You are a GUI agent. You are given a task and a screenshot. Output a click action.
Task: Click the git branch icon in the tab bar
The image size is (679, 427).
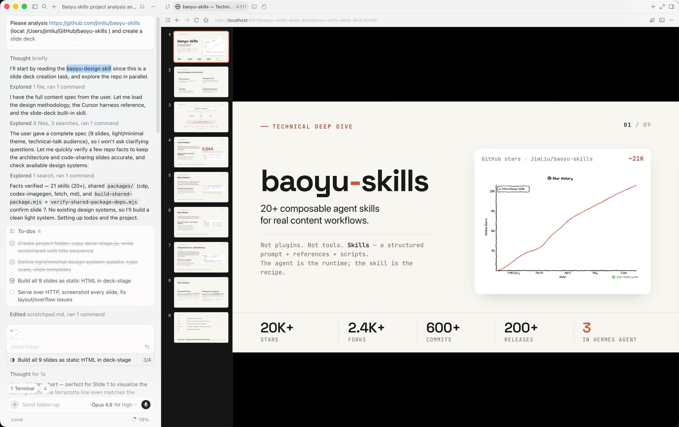pyautogui.click(x=168, y=7)
